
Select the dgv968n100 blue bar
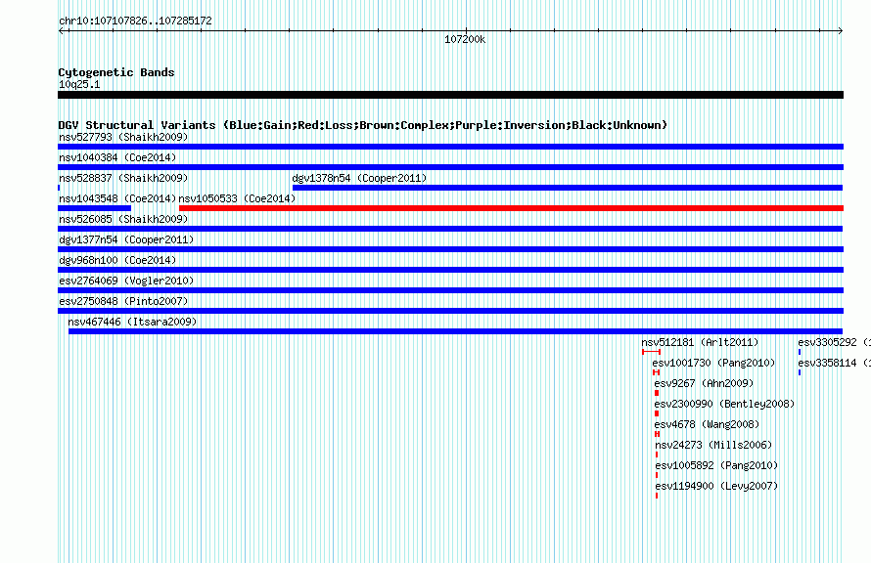(450, 270)
